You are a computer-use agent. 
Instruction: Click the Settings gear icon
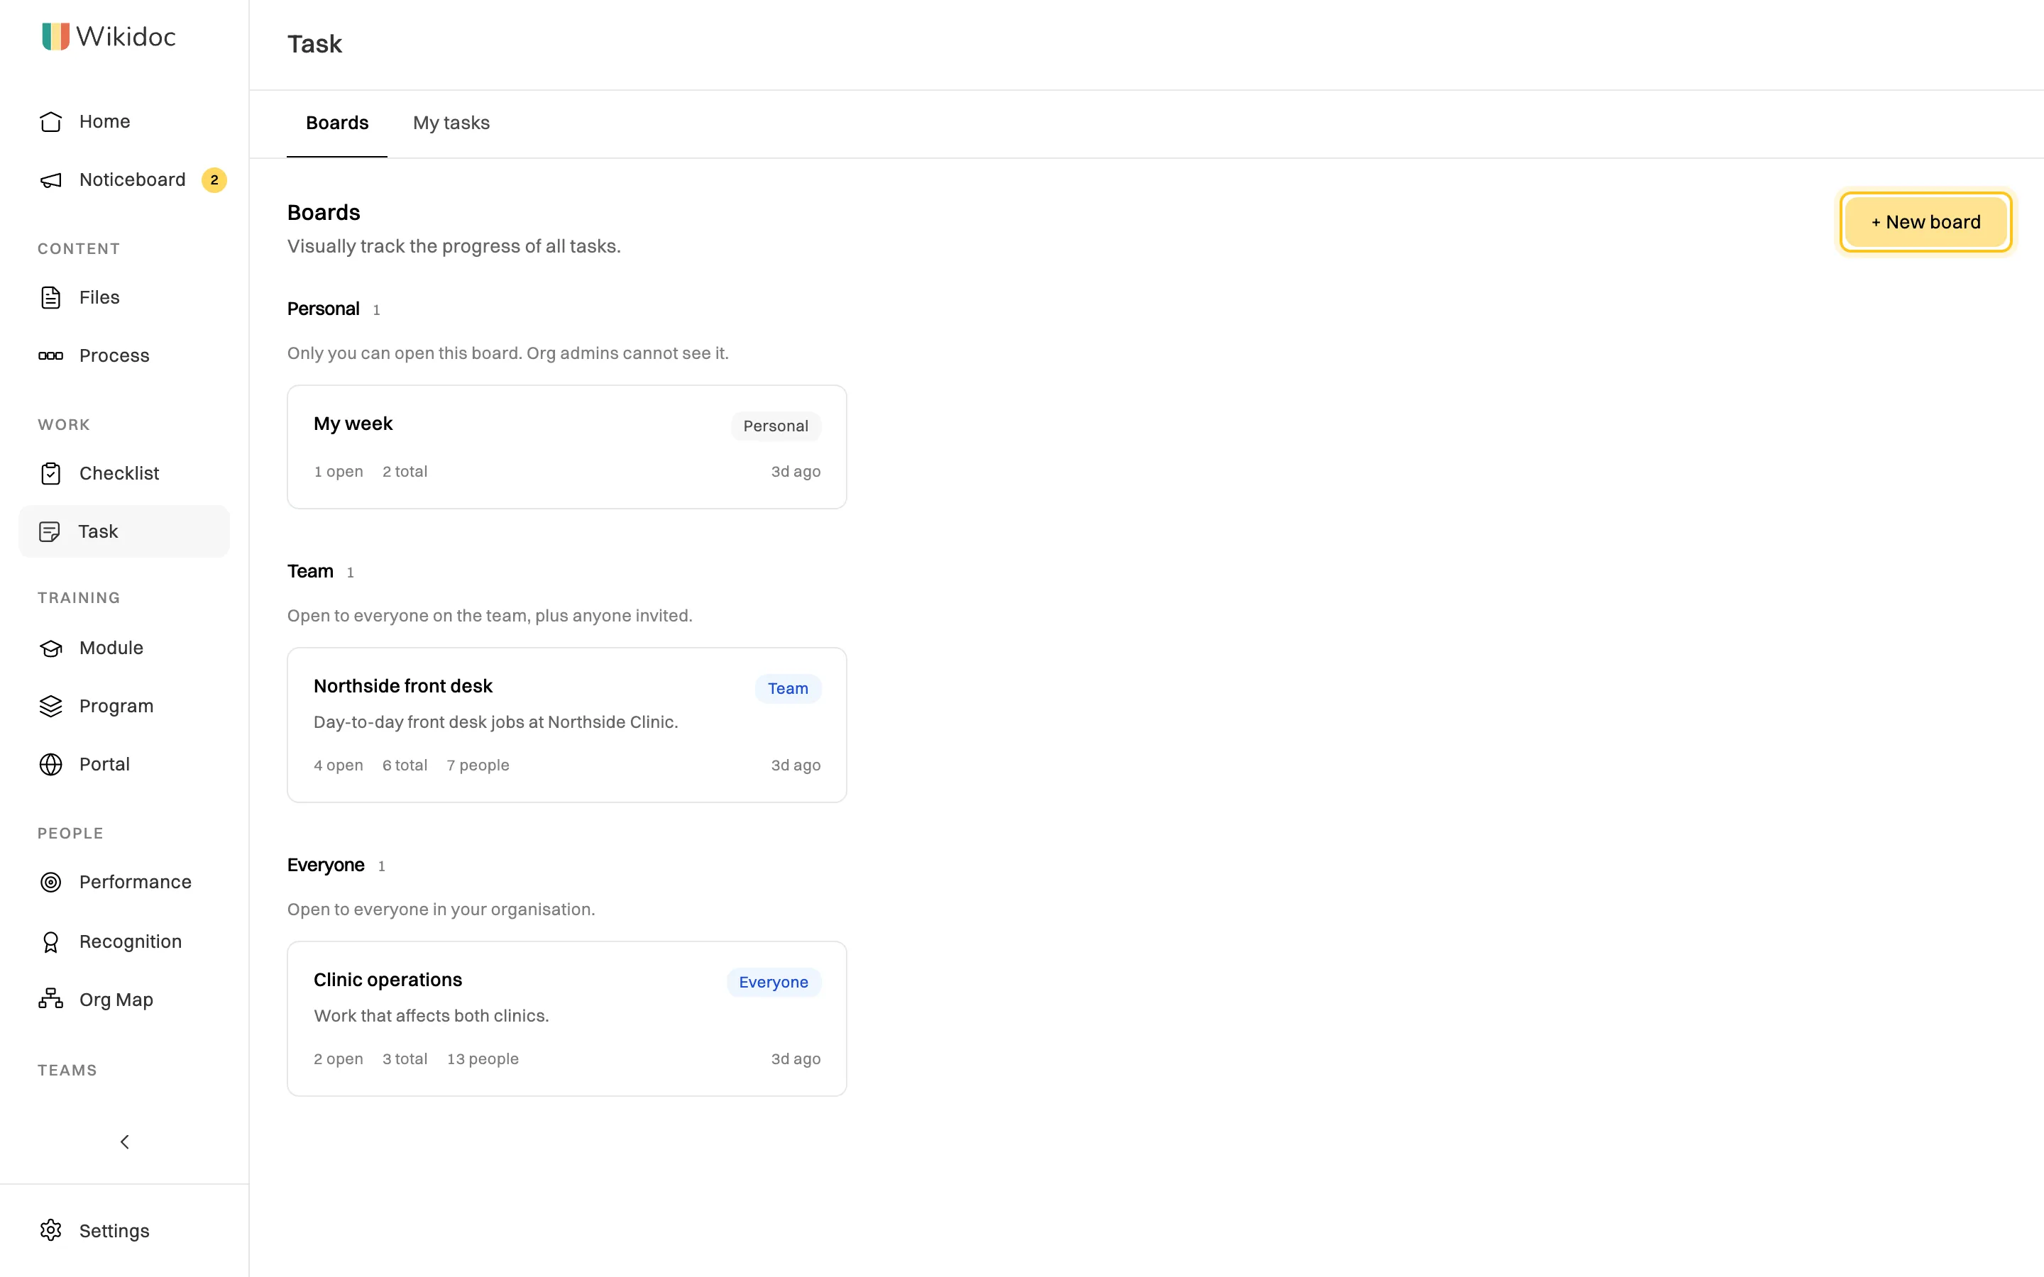tap(50, 1231)
